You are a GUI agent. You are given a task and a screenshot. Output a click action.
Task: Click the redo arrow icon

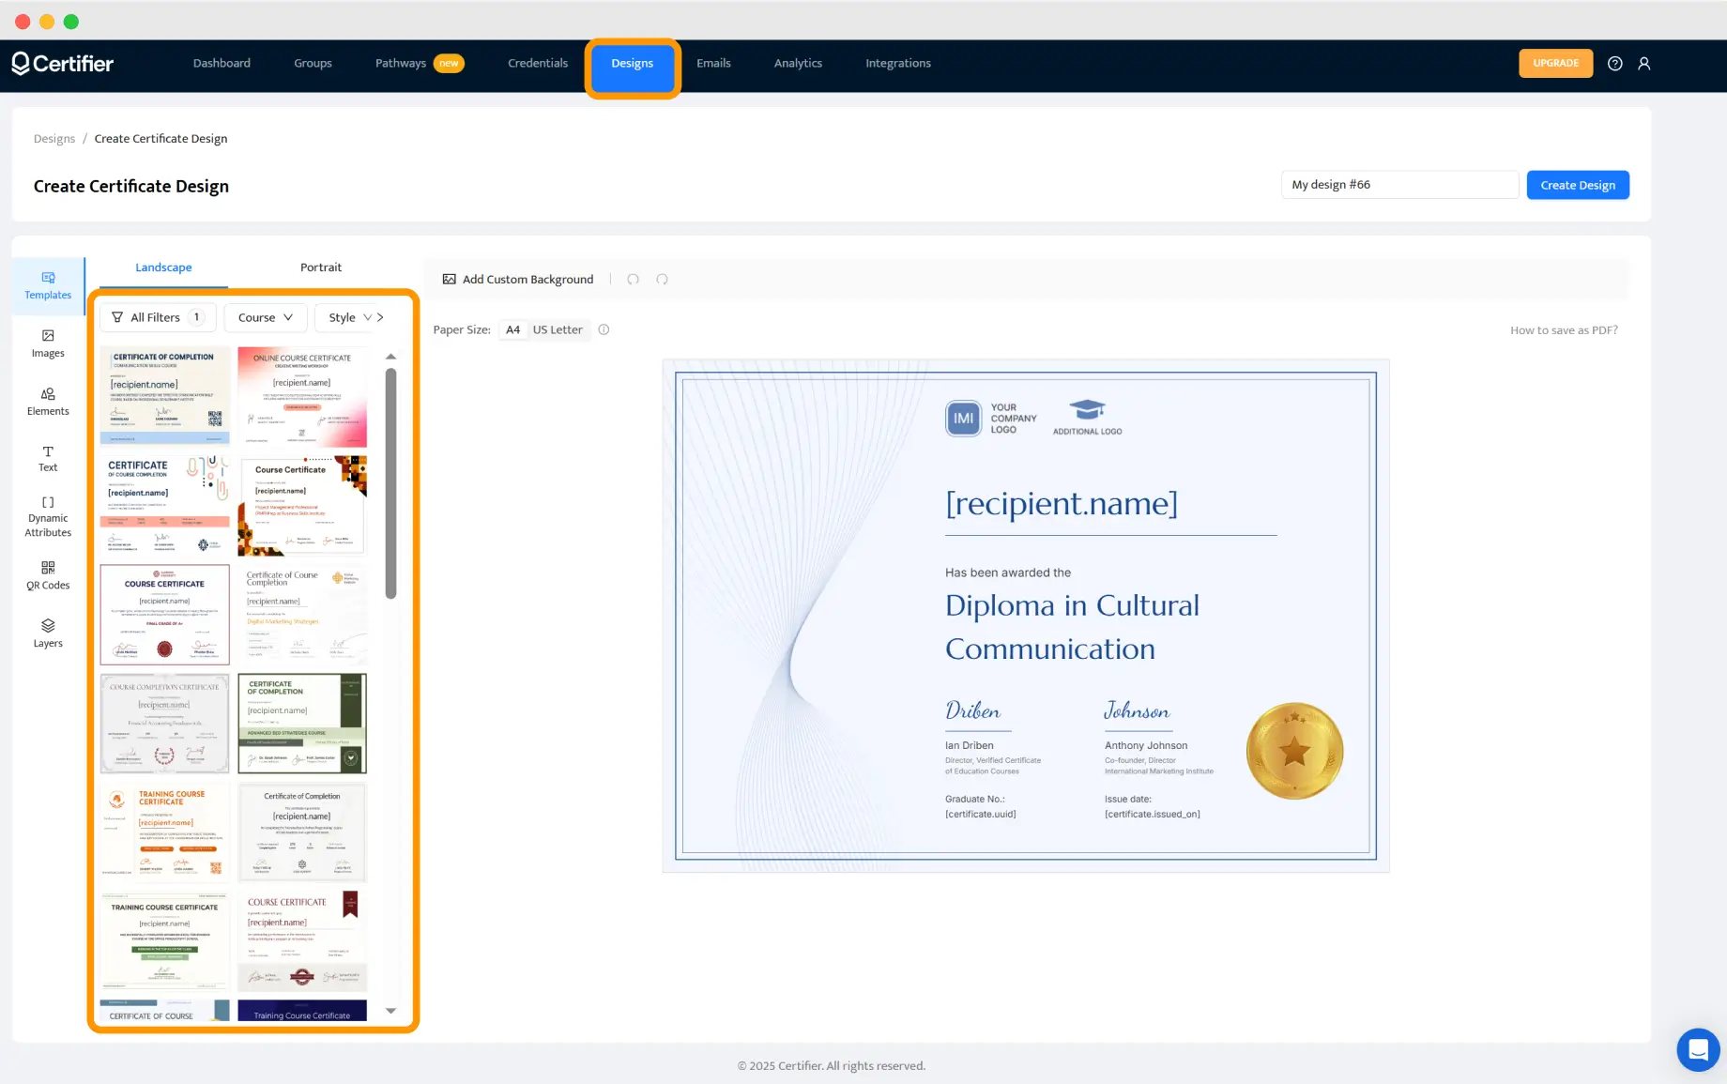click(663, 279)
